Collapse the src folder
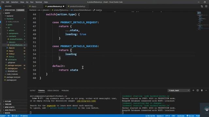 [x=9, y=28]
